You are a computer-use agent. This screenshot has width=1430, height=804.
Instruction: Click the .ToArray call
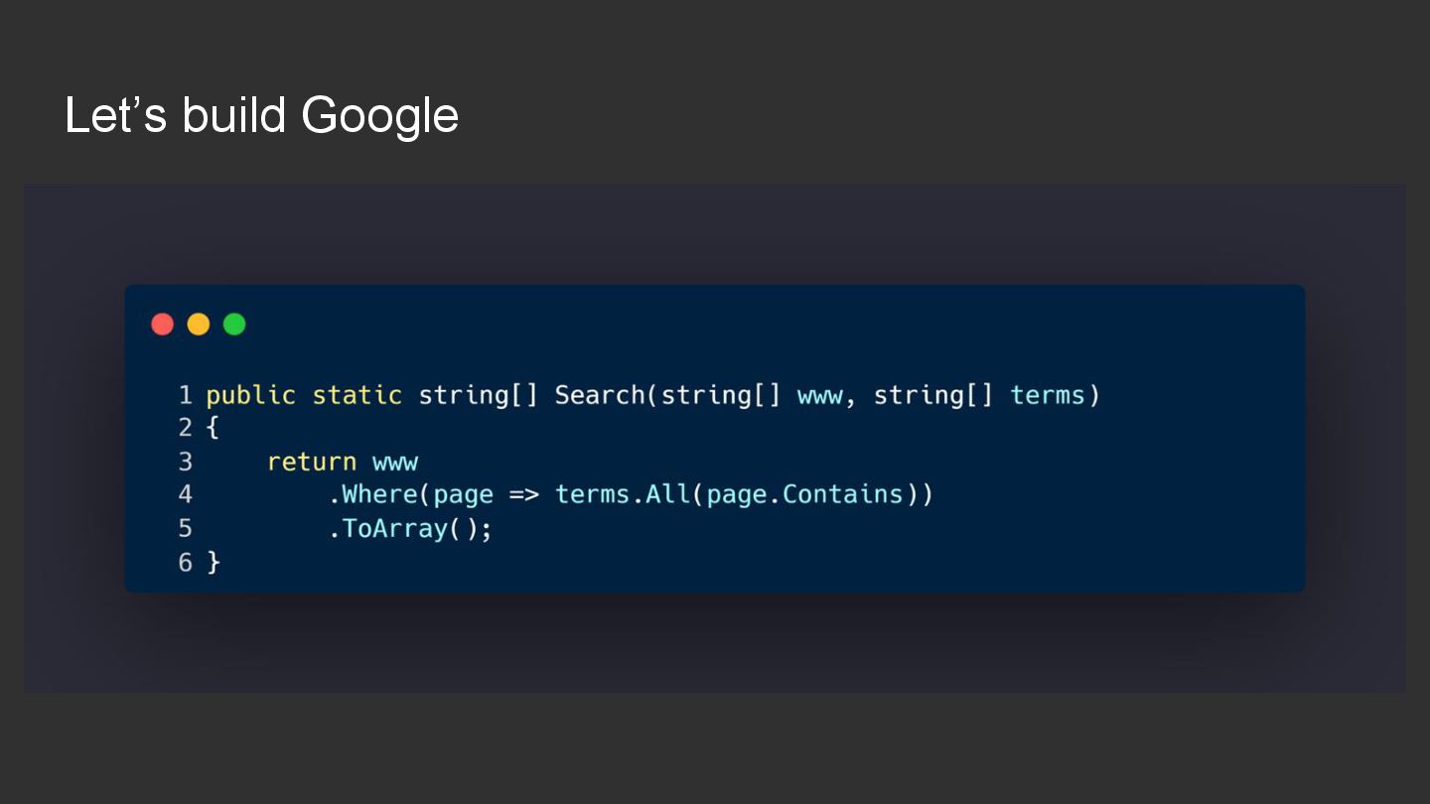point(389,528)
